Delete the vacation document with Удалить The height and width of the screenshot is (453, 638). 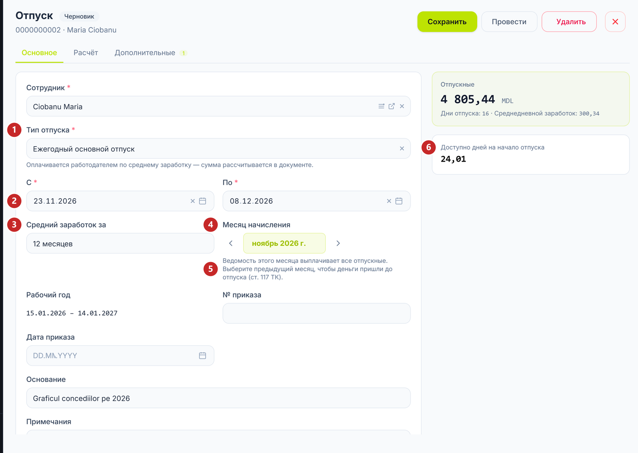(x=569, y=22)
